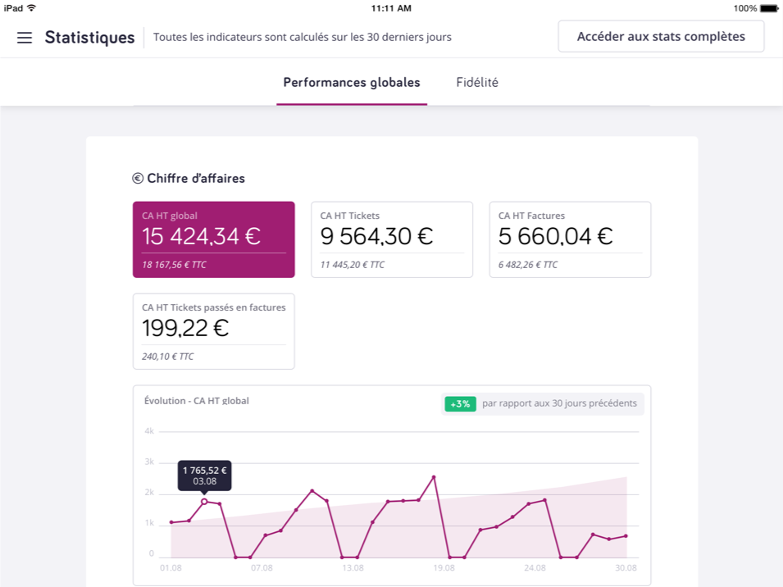Select the CA HT Tickets passés en factures card
783x587 pixels.
(x=213, y=330)
